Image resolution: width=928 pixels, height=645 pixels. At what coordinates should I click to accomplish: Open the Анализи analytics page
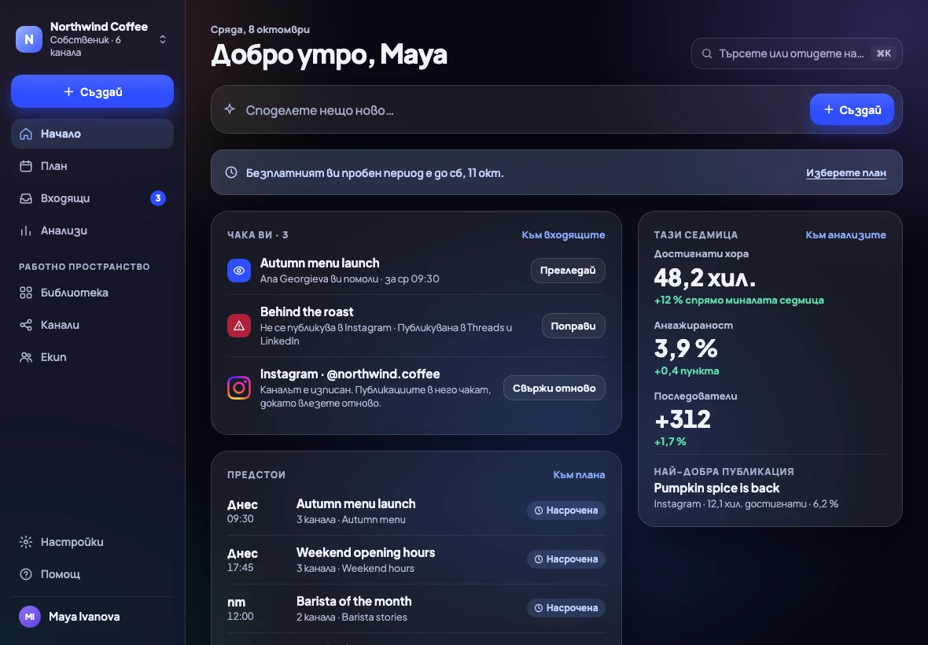92,230
